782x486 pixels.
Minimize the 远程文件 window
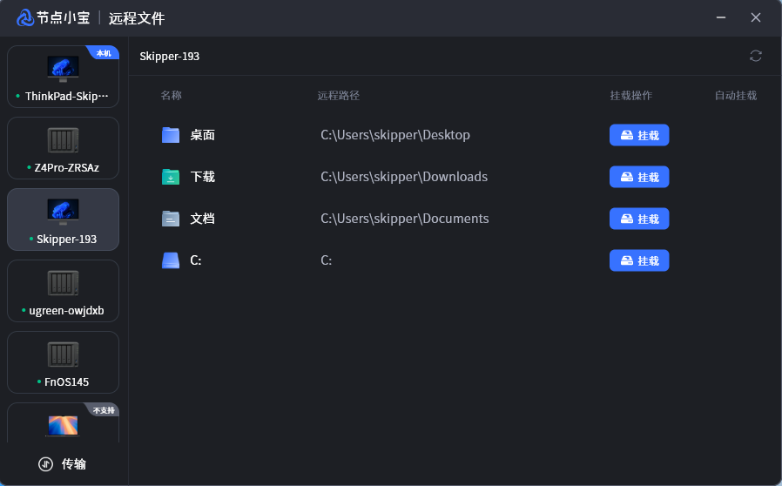(720, 17)
